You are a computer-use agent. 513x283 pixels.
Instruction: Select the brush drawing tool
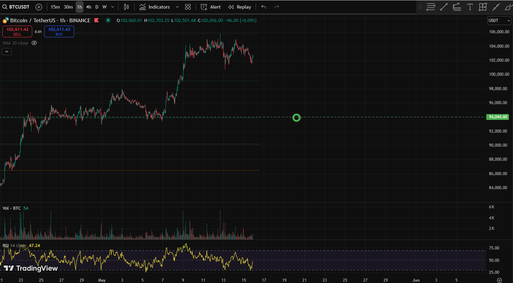pyautogui.click(x=509, y=7)
